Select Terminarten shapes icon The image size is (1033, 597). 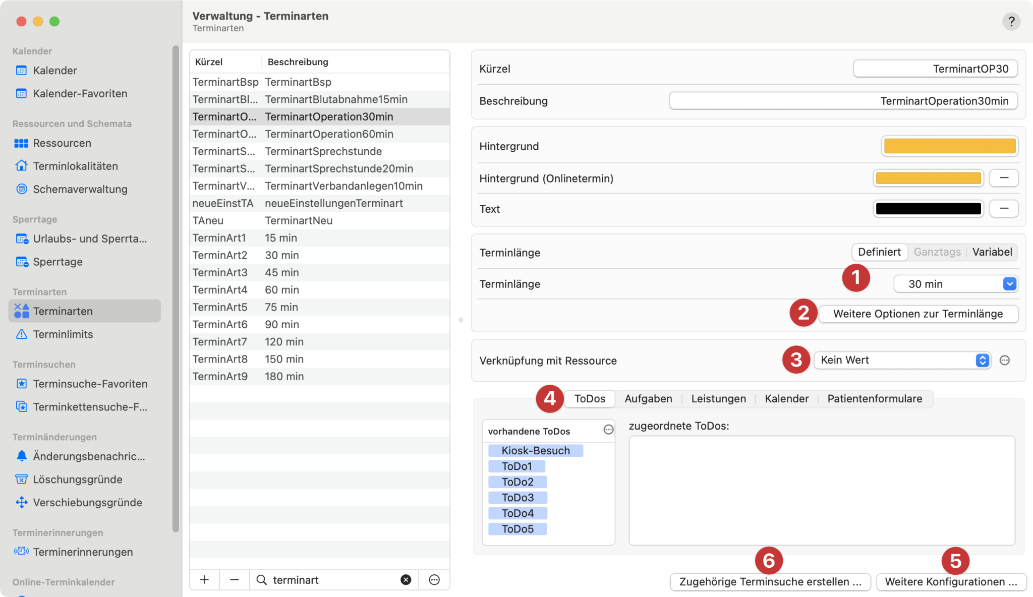(22, 311)
